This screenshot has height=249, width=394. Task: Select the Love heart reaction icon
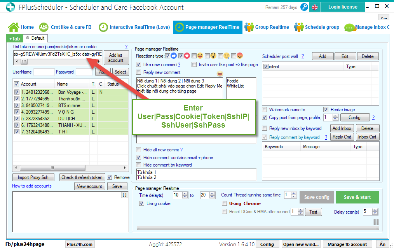pyautogui.click(x=187, y=56)
